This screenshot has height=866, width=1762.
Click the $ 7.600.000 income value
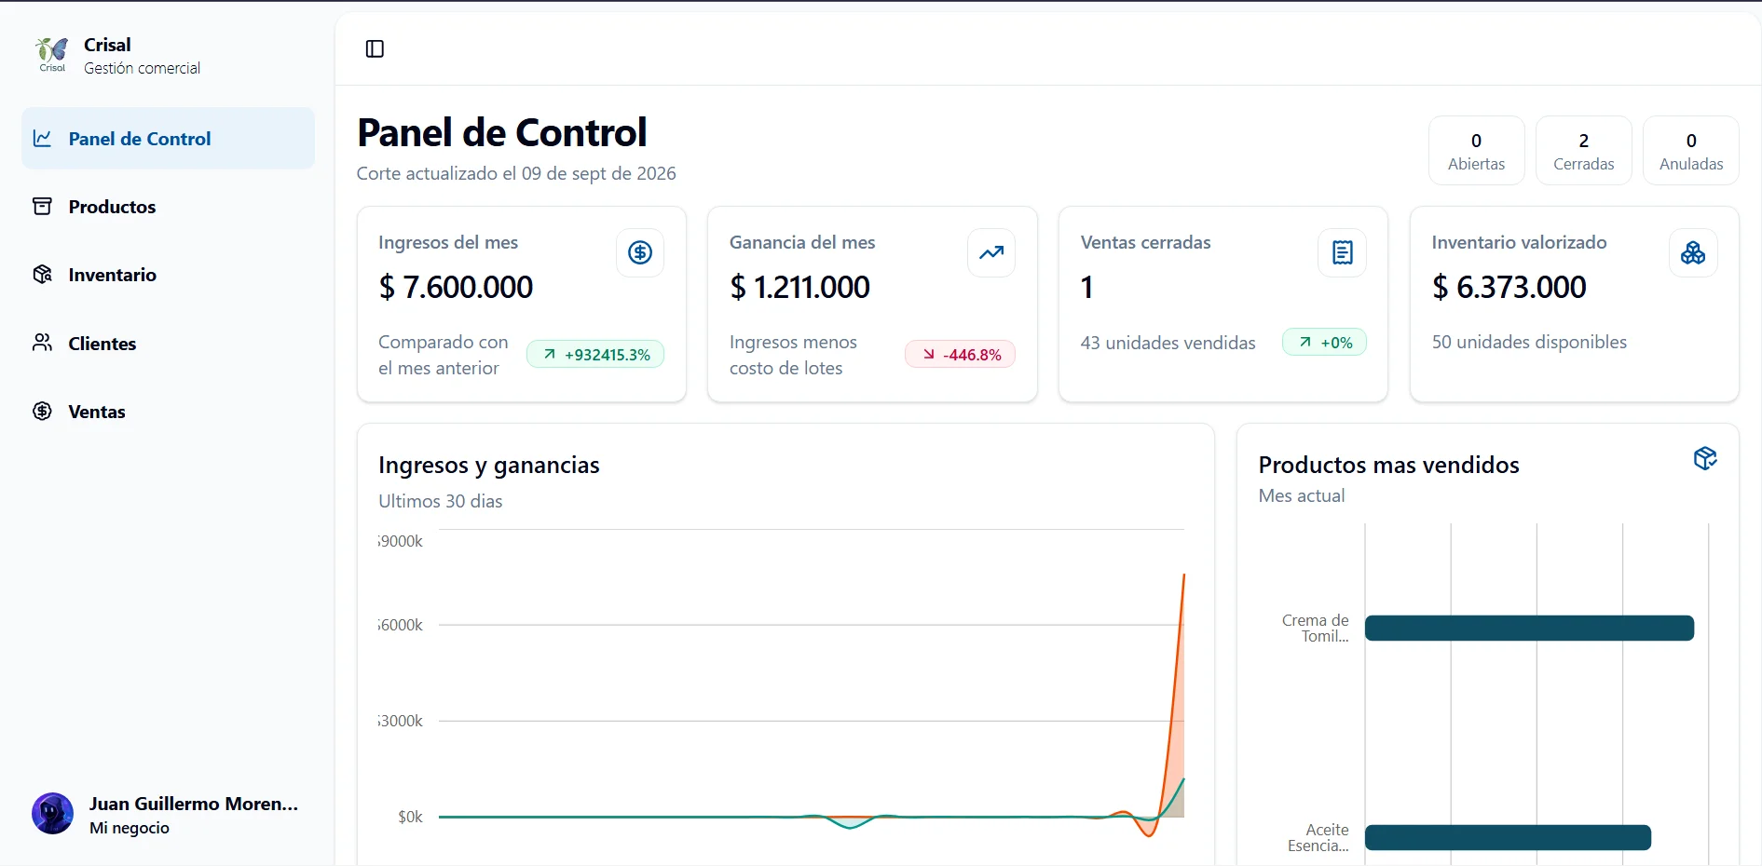click(456, 287)
